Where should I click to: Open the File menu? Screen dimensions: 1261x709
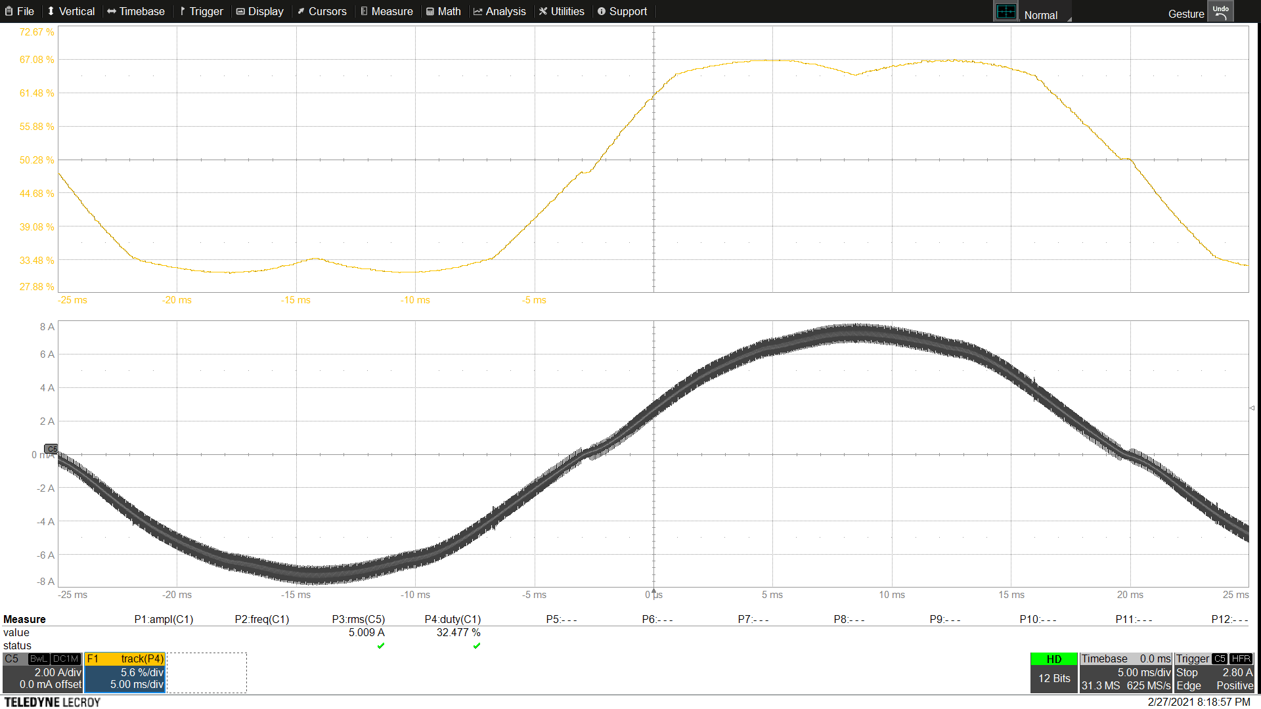(20, 11)
